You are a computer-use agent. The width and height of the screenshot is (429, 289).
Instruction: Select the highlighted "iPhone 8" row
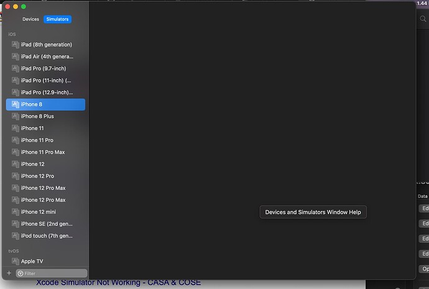coord(45,104)
